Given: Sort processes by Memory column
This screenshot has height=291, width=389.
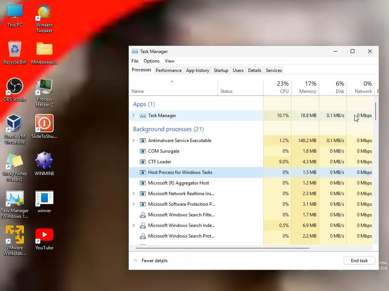Looking at the screenshot, I should click(305, 88).
